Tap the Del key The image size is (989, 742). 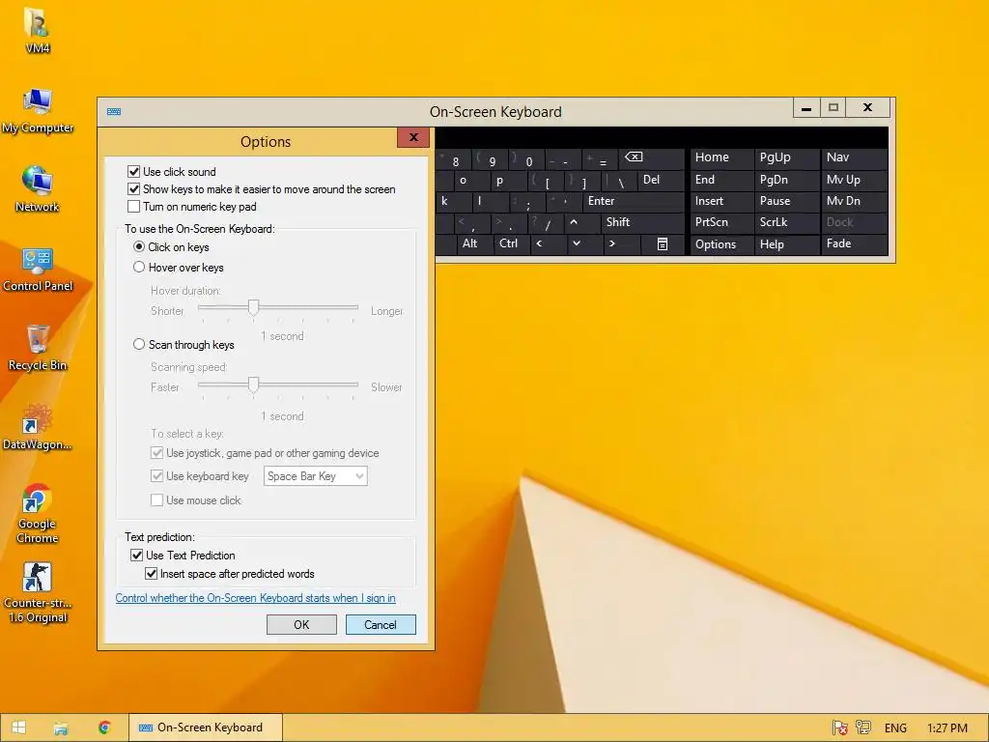point(661,180)
